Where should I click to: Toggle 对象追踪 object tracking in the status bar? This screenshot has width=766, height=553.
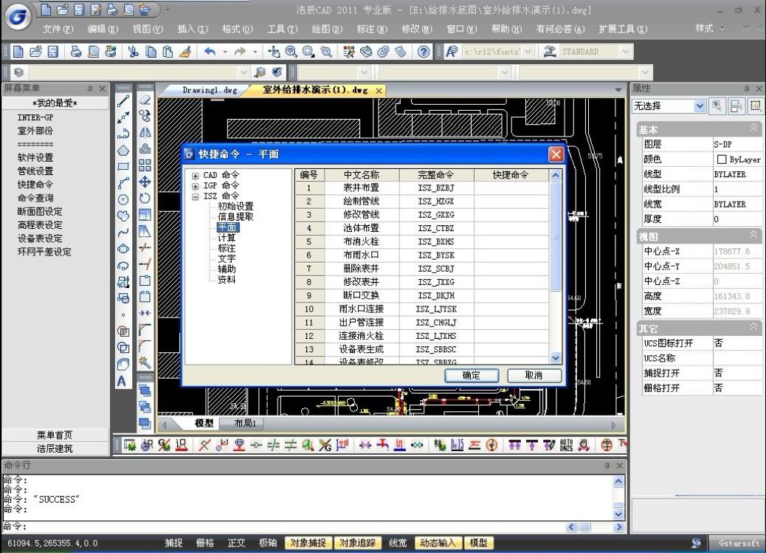click(358, 543)
